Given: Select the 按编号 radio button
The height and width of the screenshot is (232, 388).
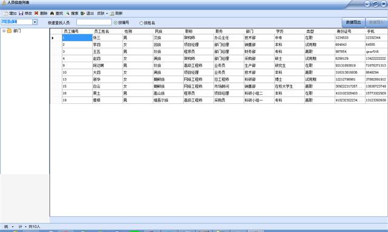Looking at the screenshot, I should [x=116, y=23].
